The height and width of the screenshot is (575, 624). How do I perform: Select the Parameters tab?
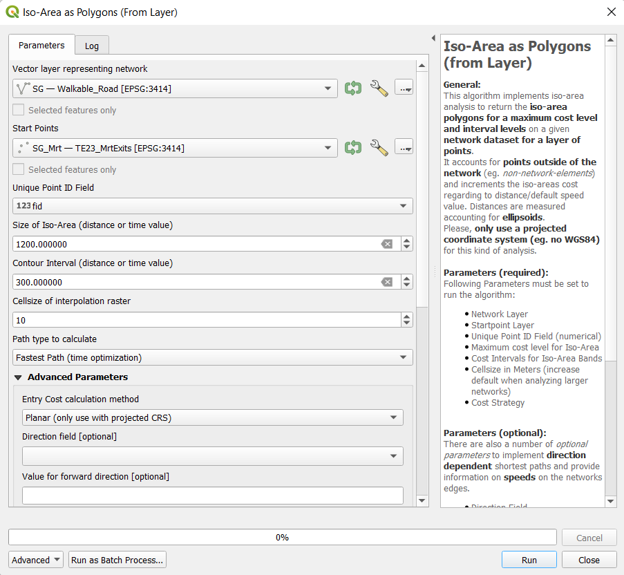(41, 45)
